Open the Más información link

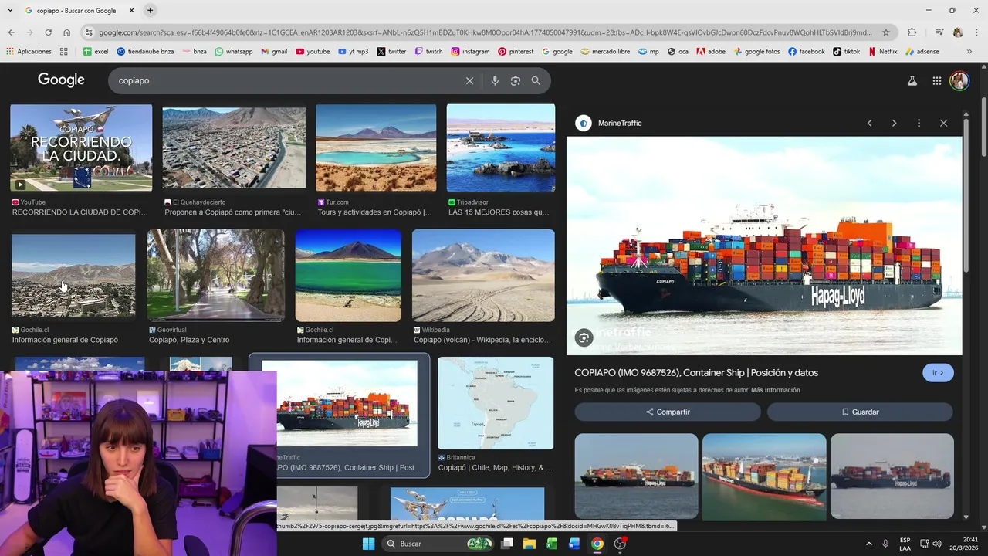[775, 390]
